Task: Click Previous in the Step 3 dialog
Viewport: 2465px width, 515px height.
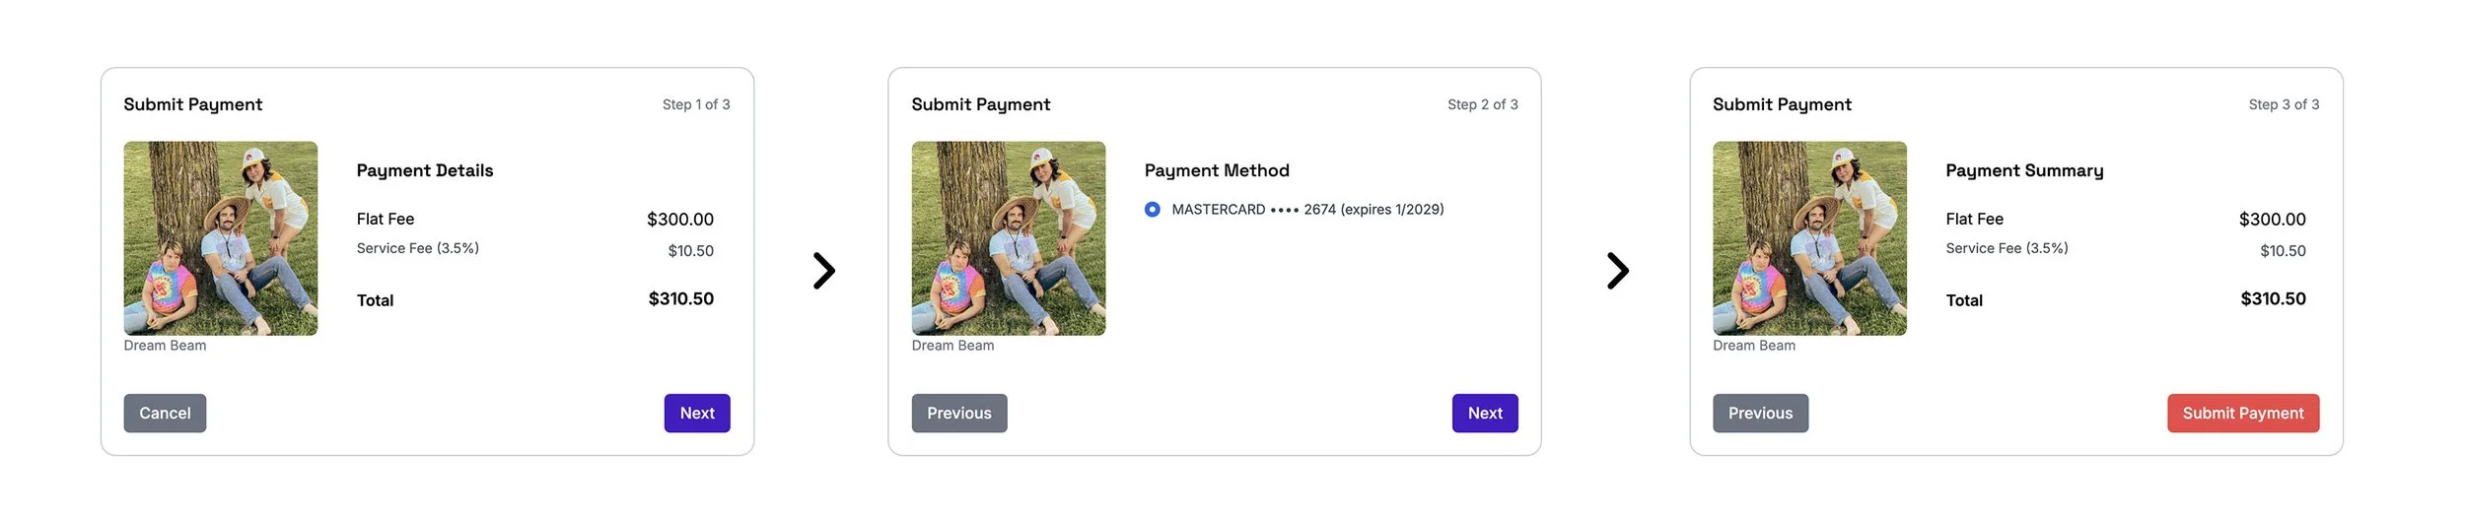Action: [x=1760, y=414]
